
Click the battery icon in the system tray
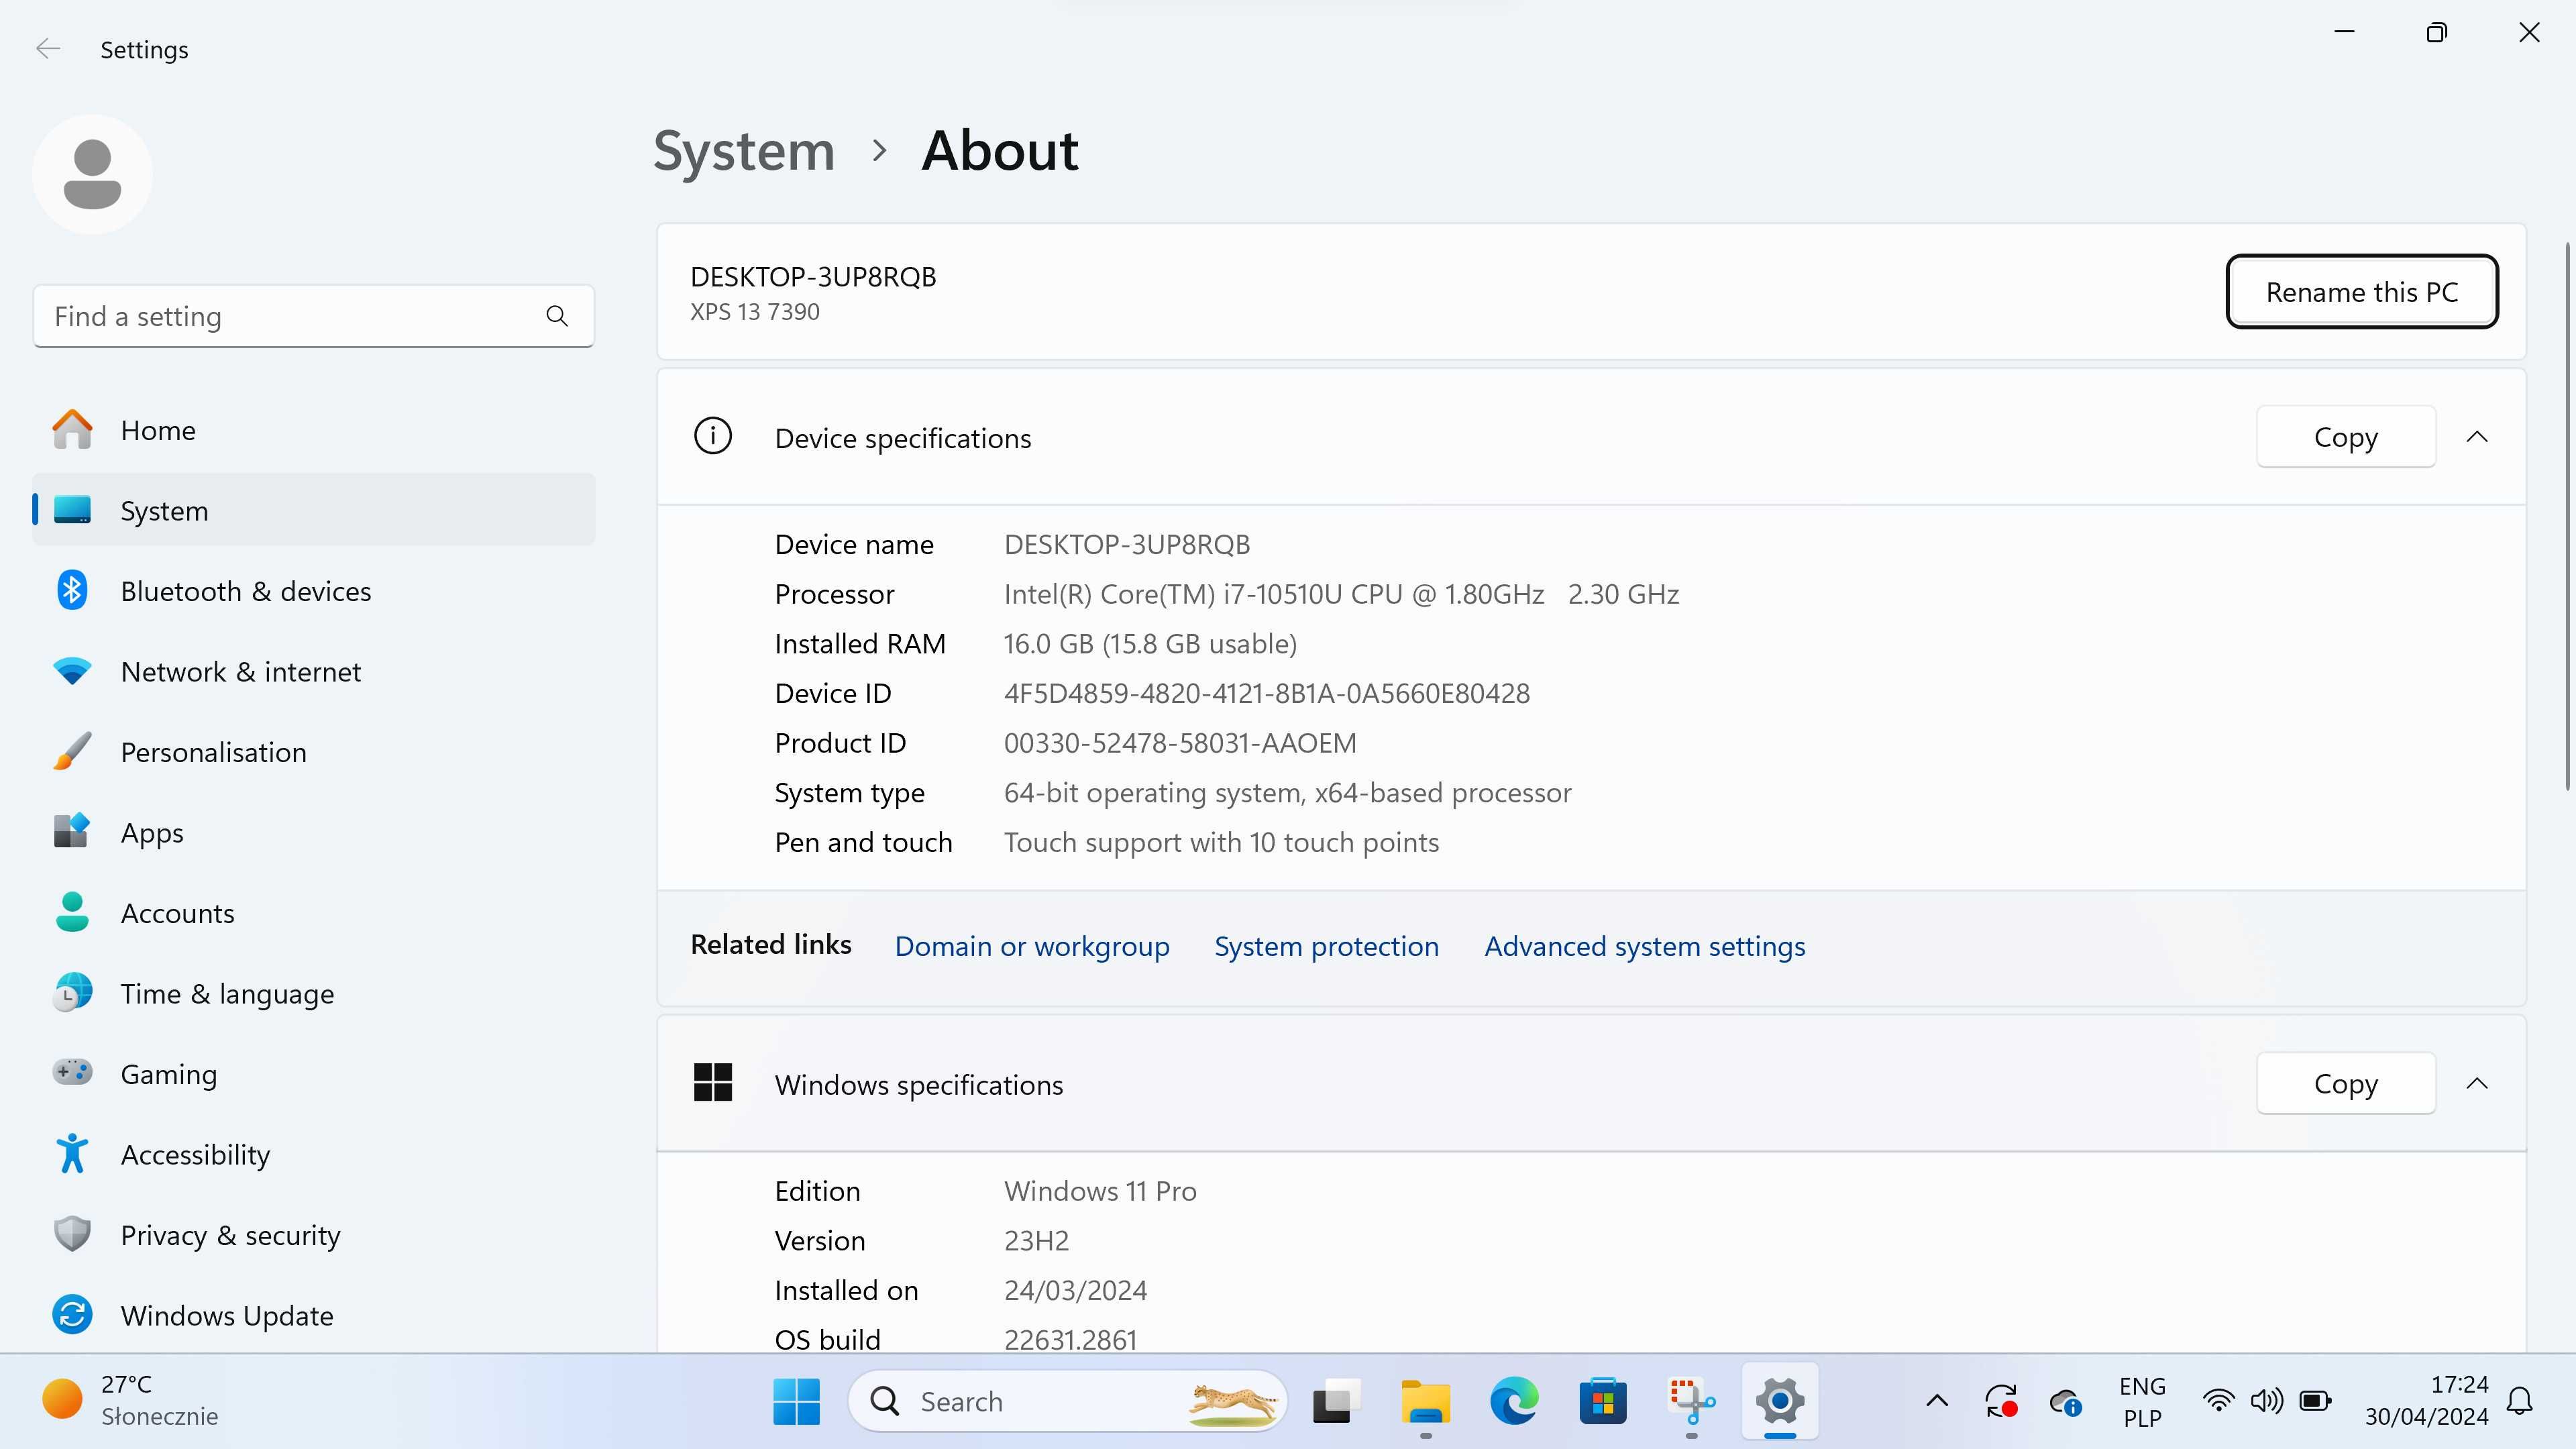point(2316,1401)
